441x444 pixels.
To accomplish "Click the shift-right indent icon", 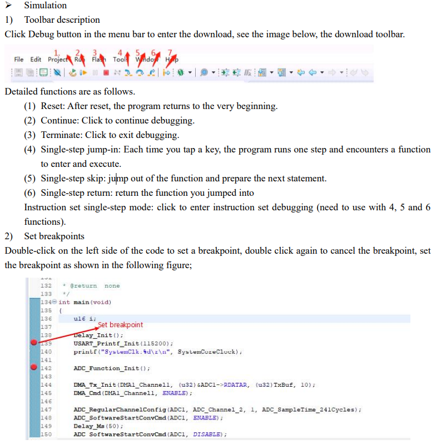I will [225, 73].
